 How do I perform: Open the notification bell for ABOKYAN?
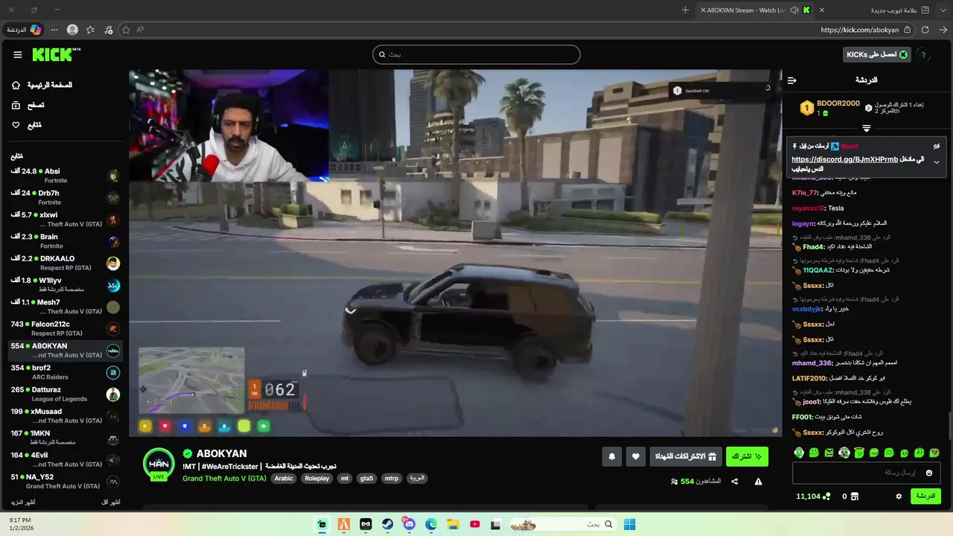click(x=612, y=456)
